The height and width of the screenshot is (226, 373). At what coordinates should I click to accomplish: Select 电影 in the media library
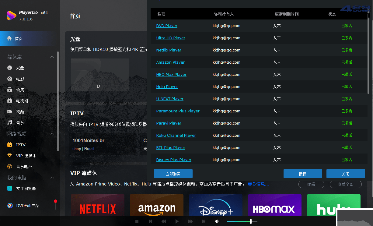coord(20,79)
